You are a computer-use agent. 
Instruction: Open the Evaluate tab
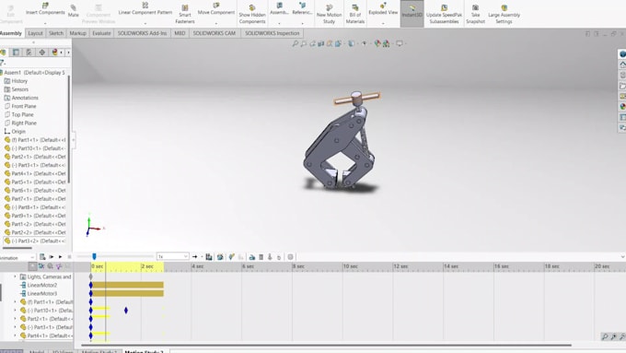pos(101,33)
